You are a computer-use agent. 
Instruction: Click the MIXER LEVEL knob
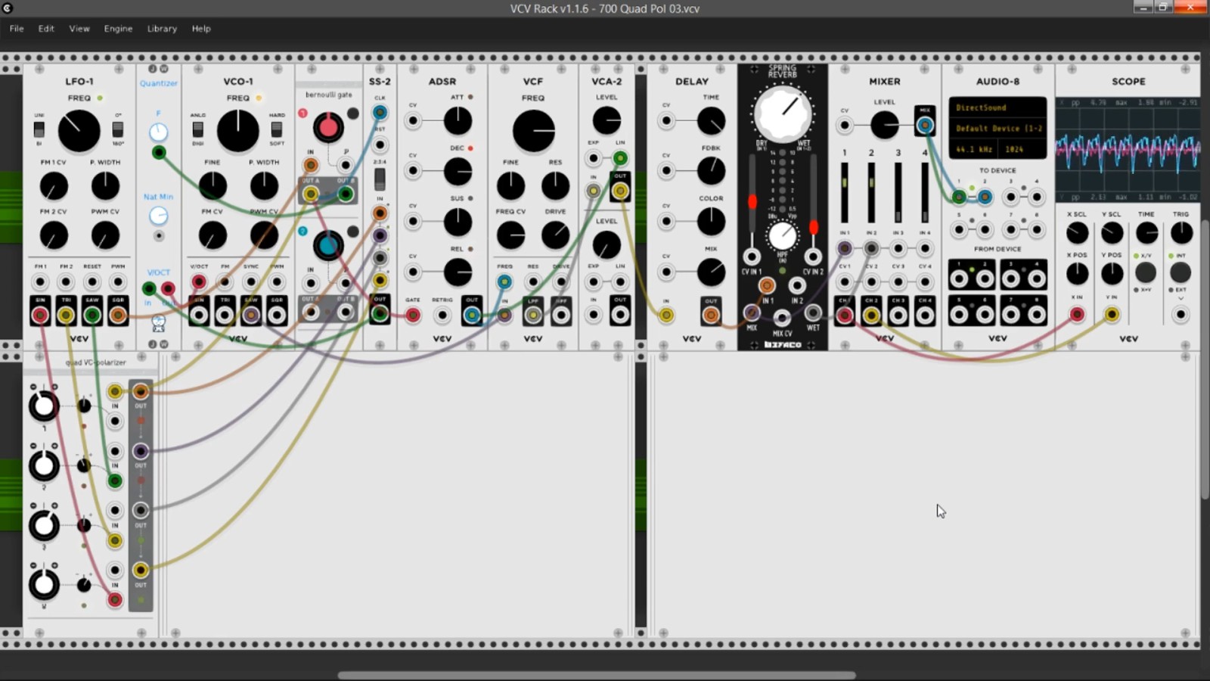[885, 125]
